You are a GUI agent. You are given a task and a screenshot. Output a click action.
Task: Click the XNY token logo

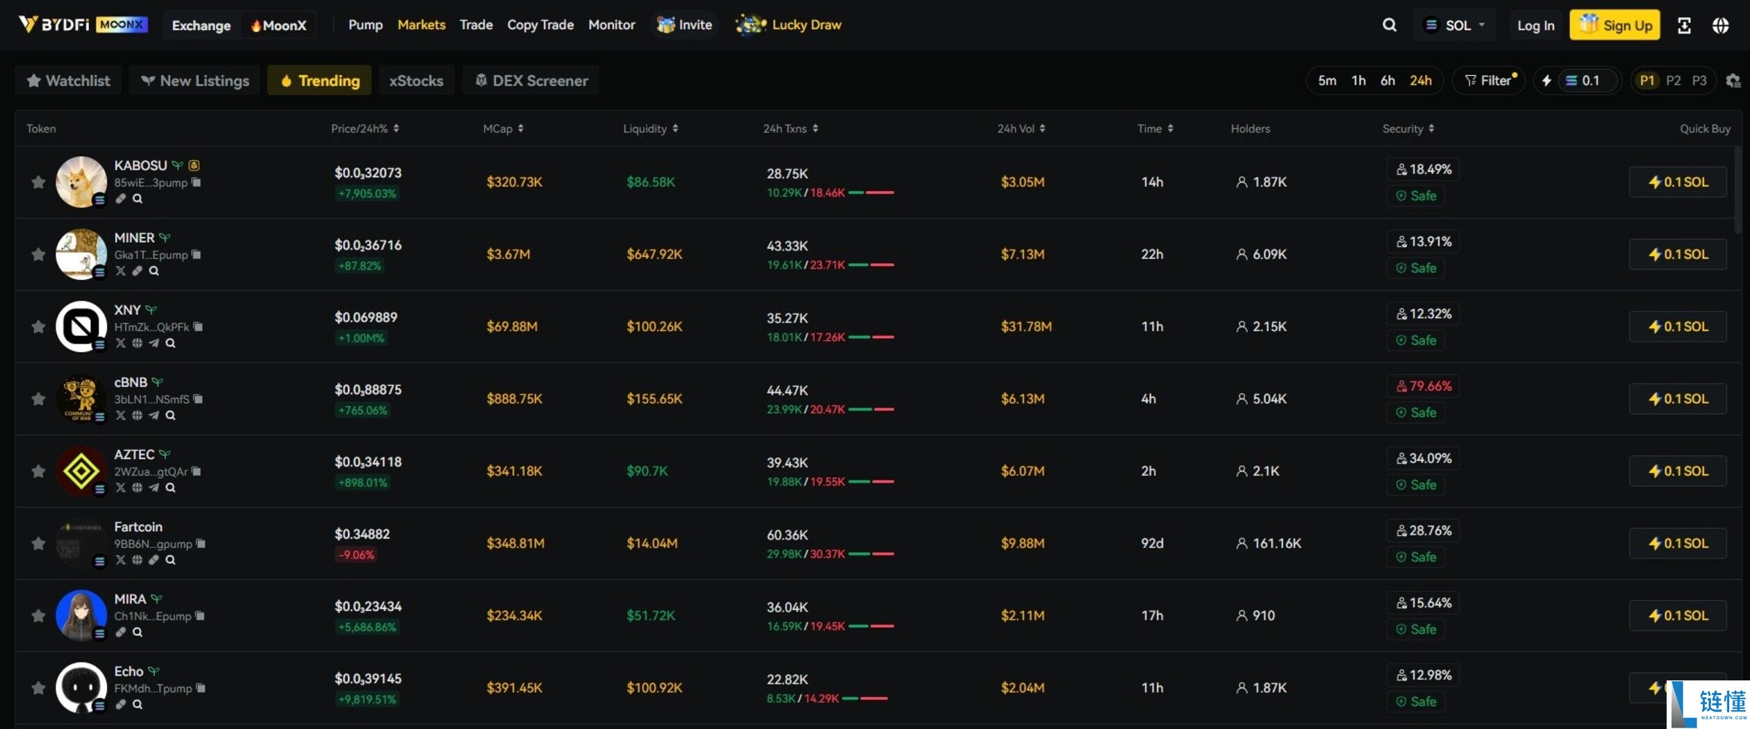click(81, 326)
